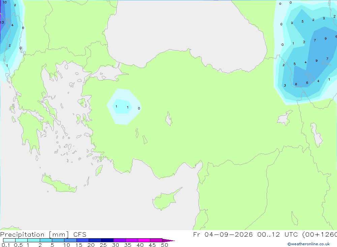Click the 20–25 mm legend color swatch

pos(95,240)
